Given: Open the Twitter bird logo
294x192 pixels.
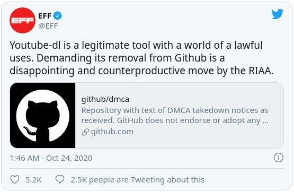Looking at the screenshot, I should 277,14.
